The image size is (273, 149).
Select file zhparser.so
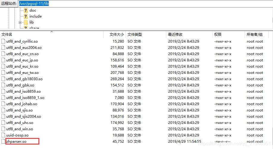pyautogui.click(x=16, y=142)
